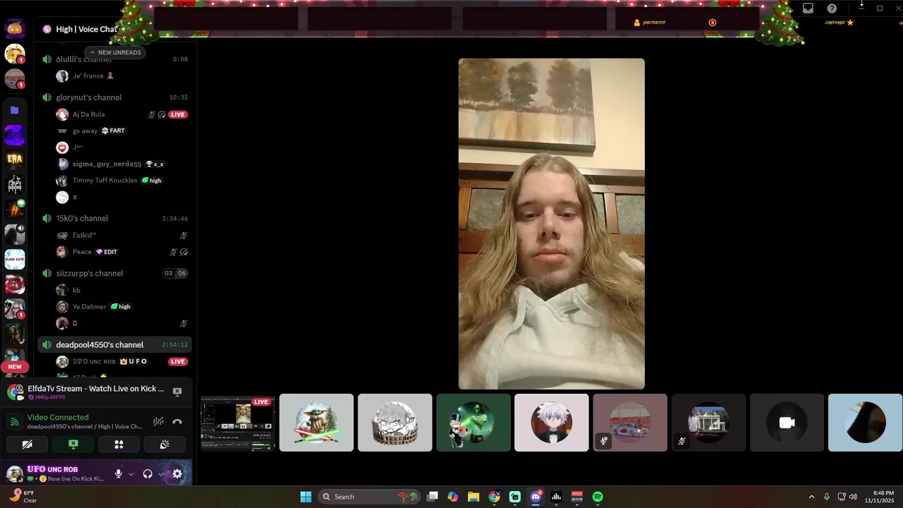Show hidden system tray icons
This screenshot has height=508, width=903.
[811, 497]
